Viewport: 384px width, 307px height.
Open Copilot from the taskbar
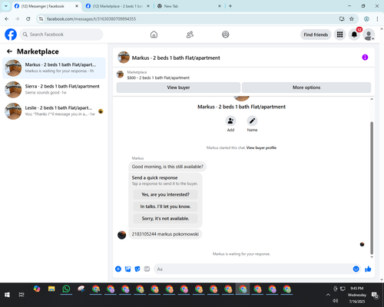coord(37,289)
